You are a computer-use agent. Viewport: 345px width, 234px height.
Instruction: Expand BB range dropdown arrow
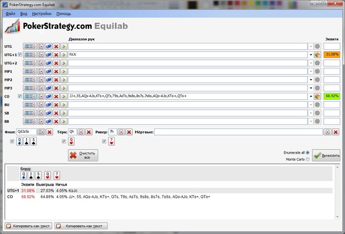click(x=310, y=121)
